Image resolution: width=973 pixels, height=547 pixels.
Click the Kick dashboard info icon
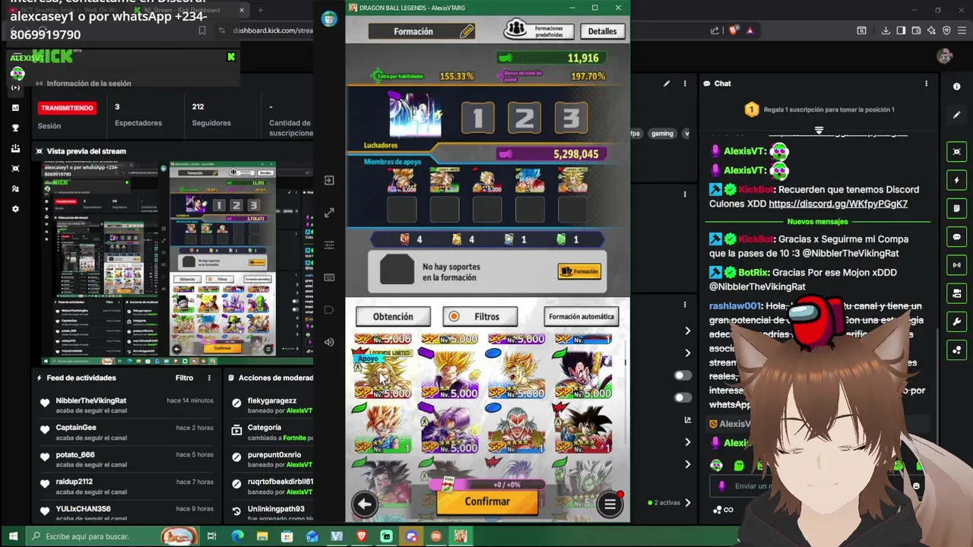tap(957, 86)
